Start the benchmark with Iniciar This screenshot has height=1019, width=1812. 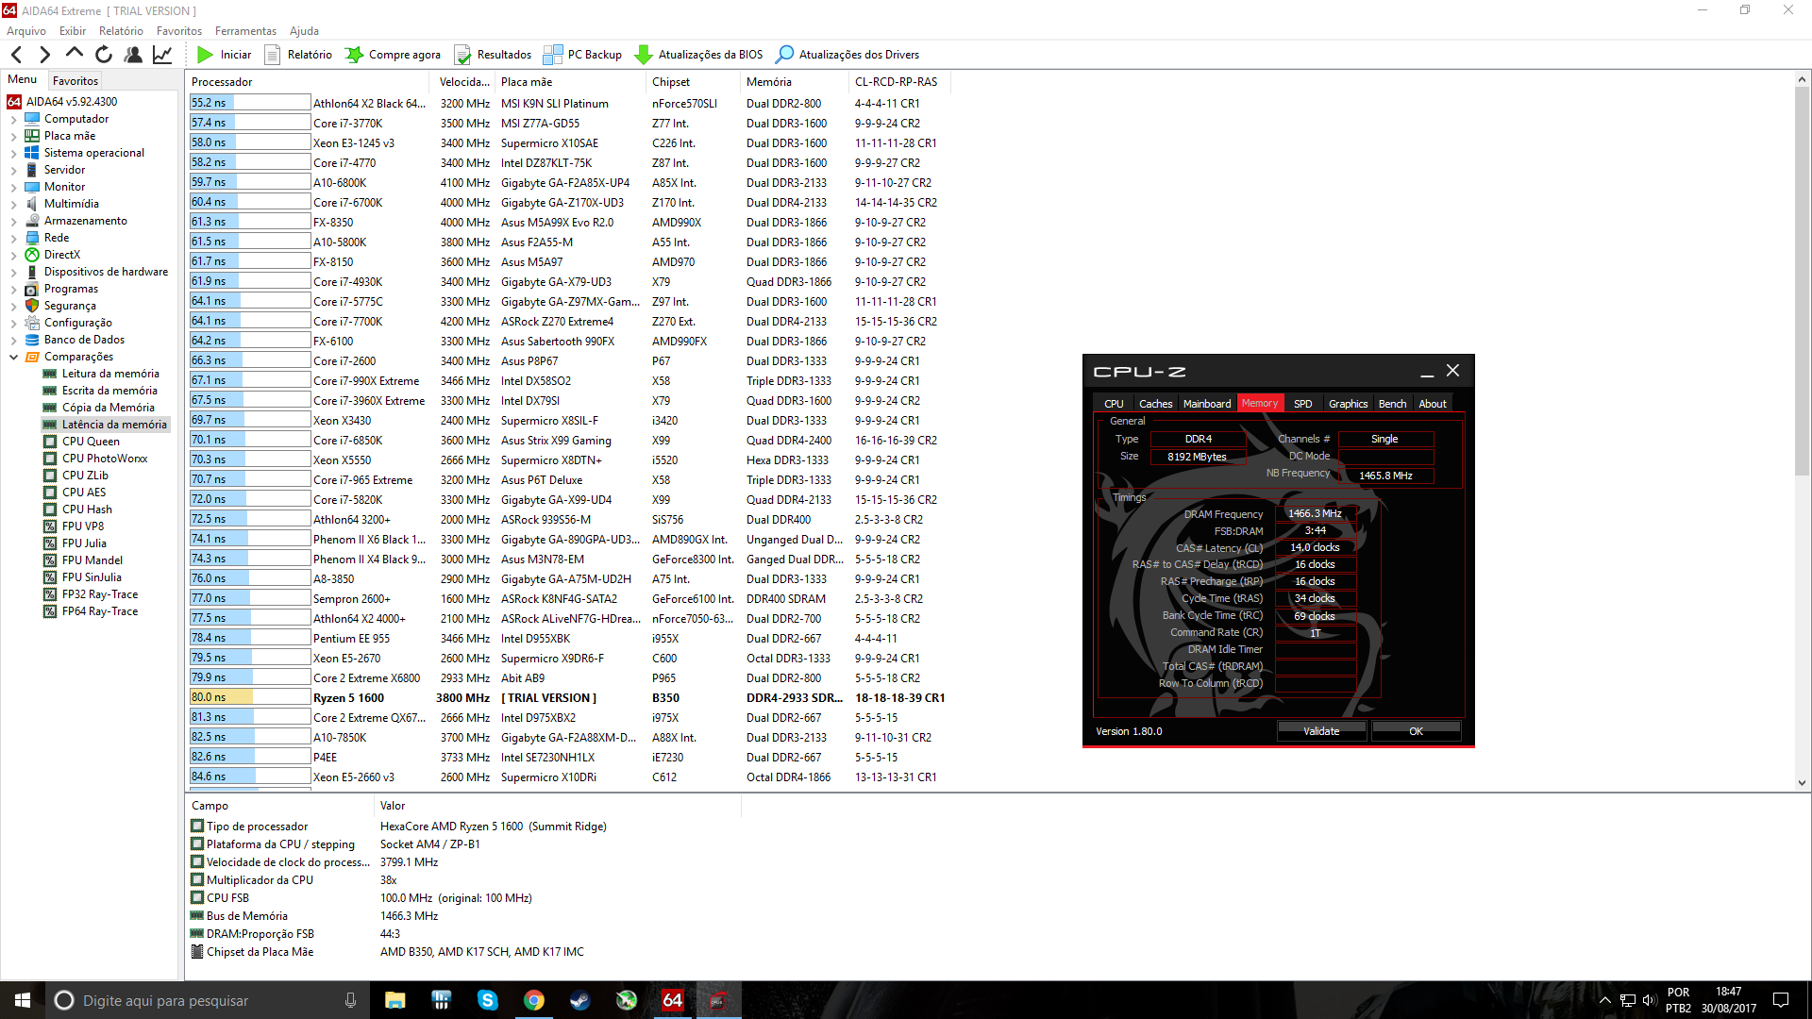[225, 55]
